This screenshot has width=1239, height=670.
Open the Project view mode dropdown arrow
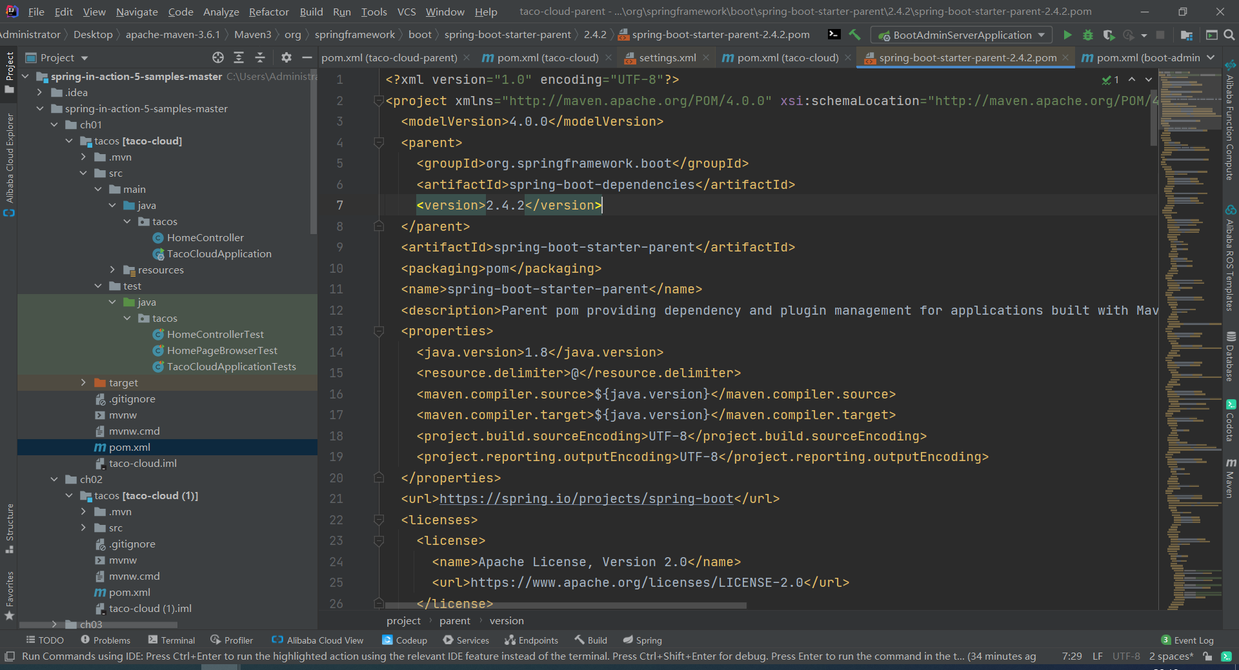pos(85,58)
